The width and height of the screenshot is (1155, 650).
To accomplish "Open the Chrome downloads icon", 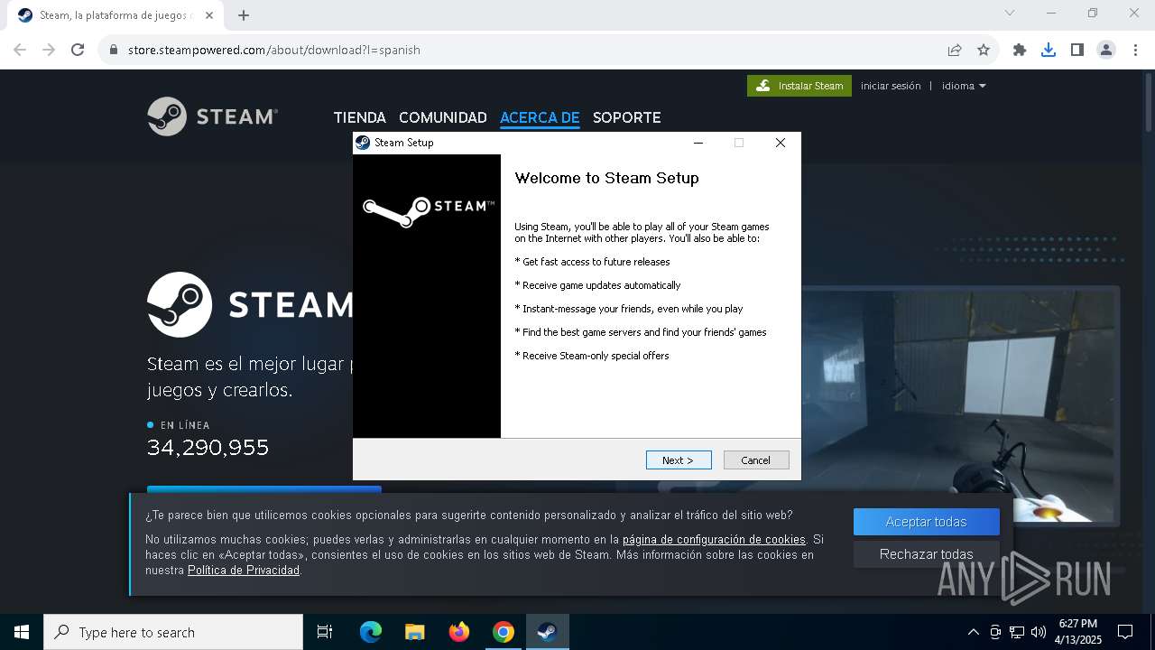I will tap(1049, 50).
